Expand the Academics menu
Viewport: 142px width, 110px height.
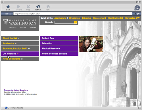[x=20, y=43]
